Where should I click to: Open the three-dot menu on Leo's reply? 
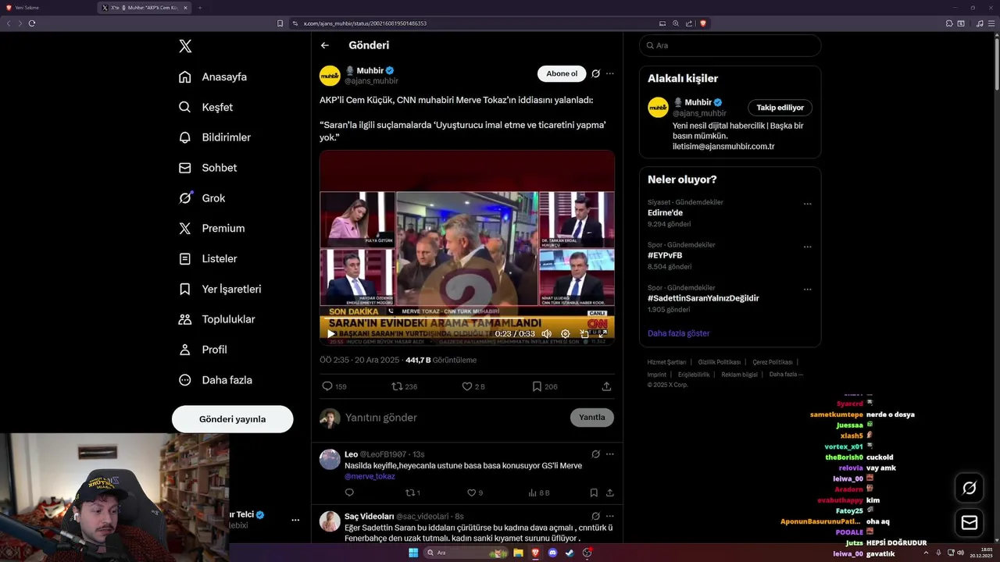click(610, 454)
